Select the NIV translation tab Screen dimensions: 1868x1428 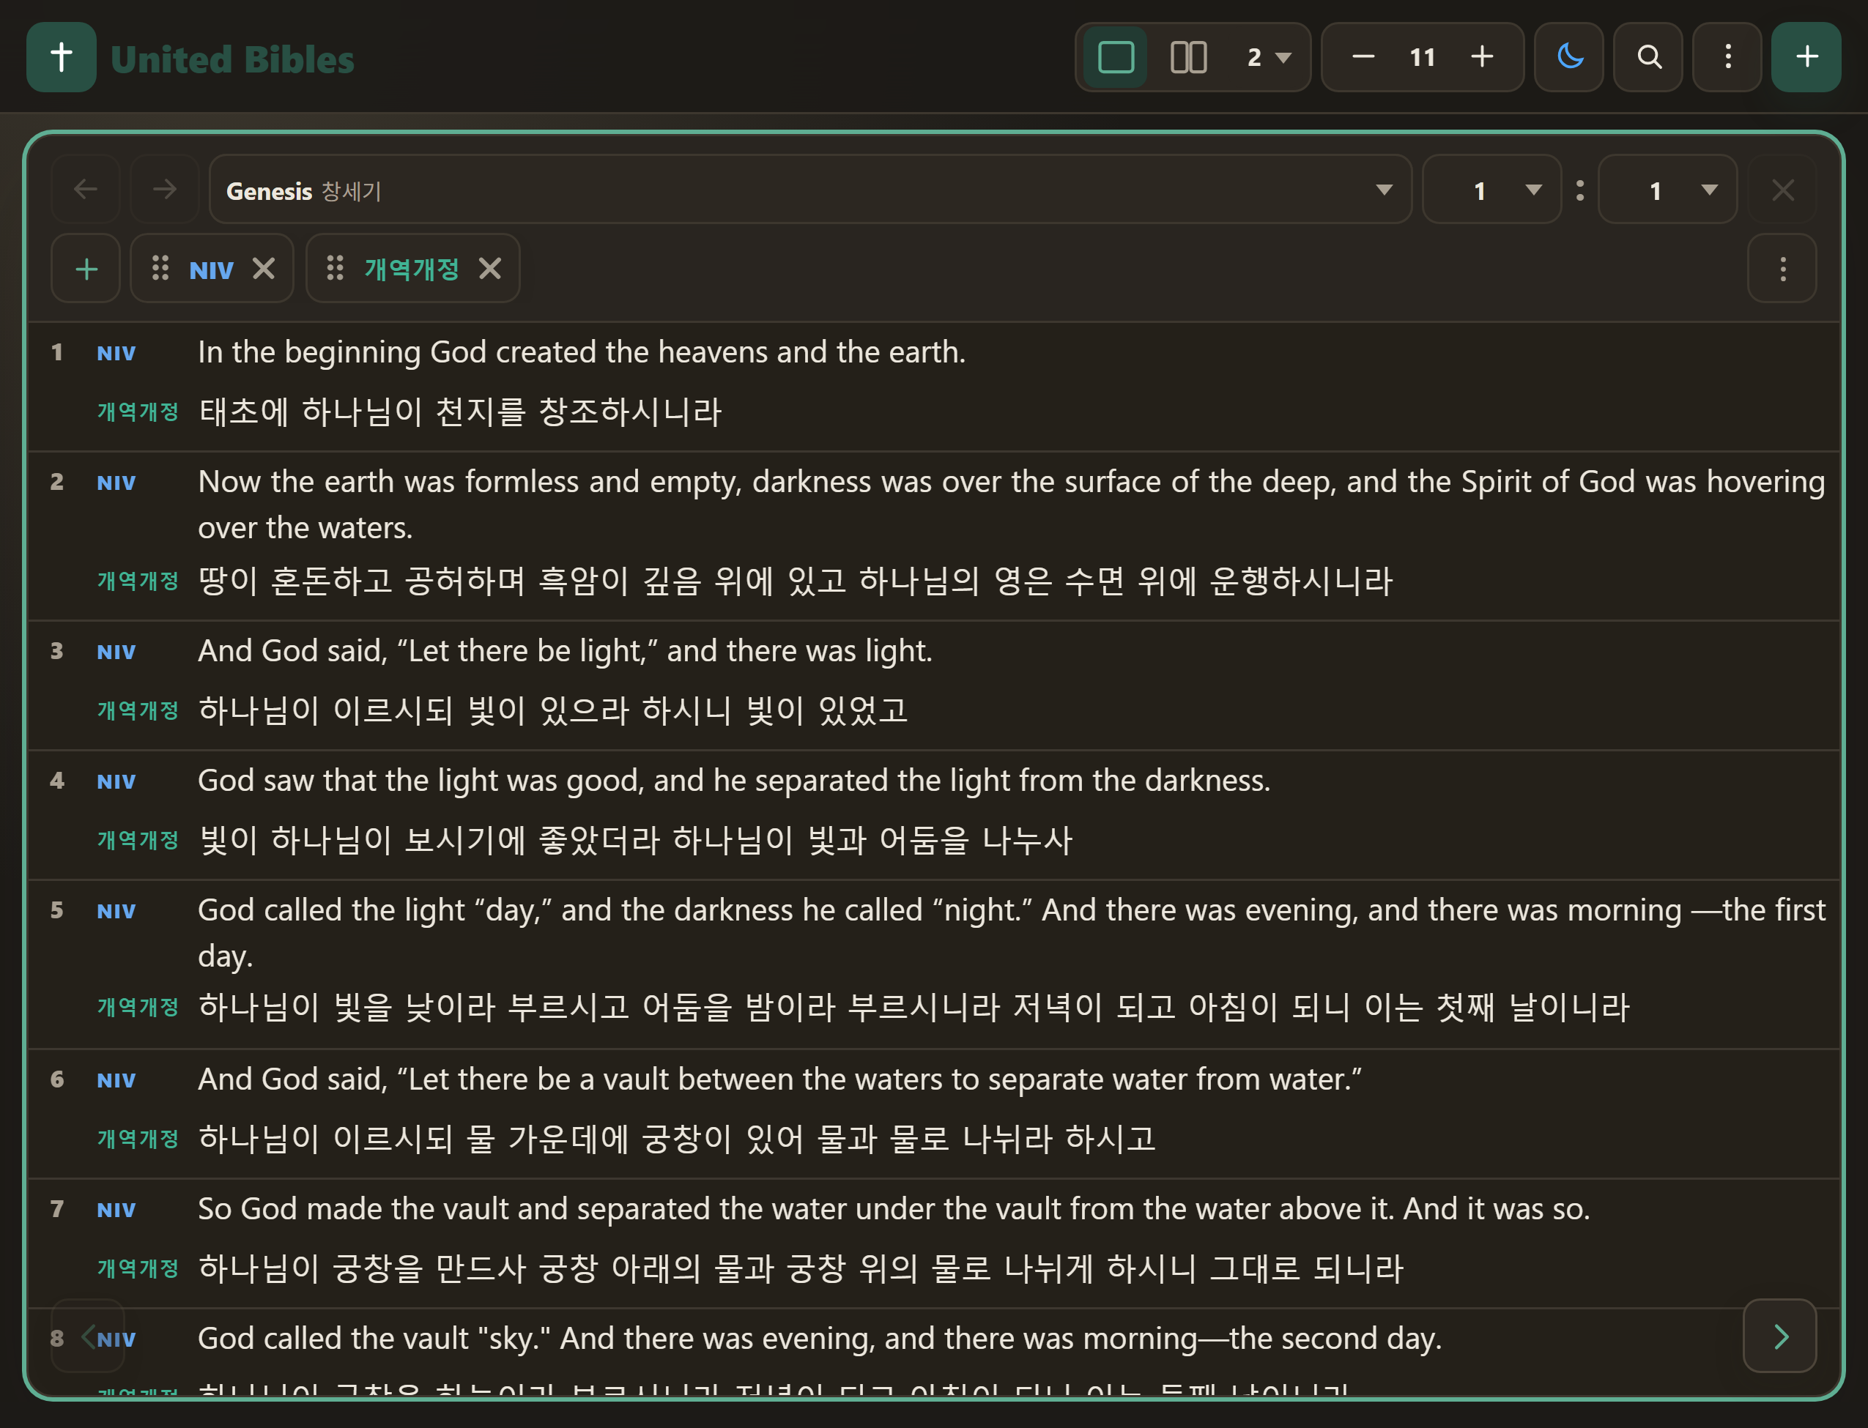click(x=211, y=270)
